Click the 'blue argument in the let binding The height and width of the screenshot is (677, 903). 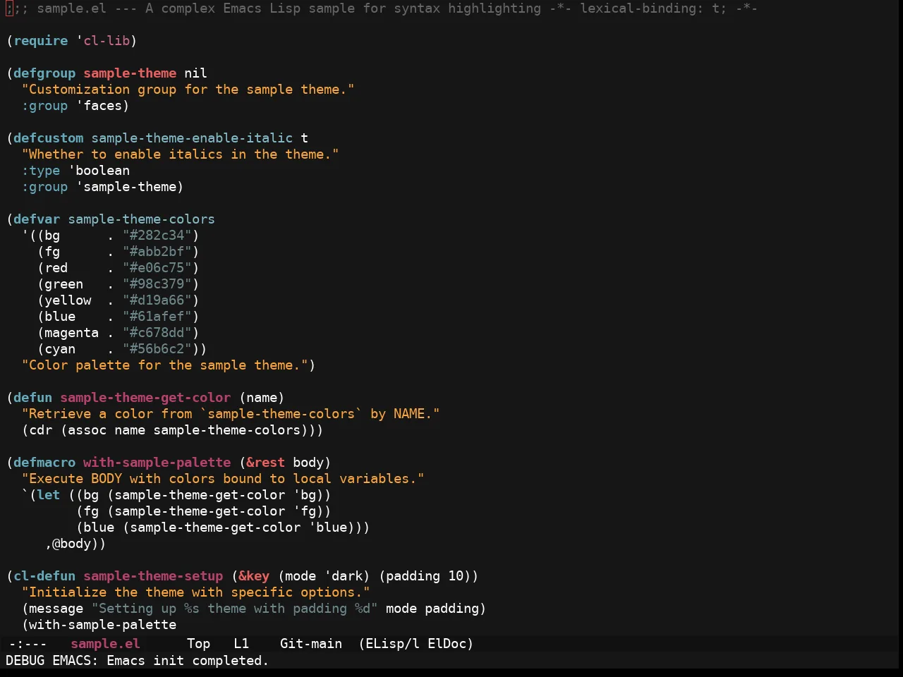[x=328, y=527]
